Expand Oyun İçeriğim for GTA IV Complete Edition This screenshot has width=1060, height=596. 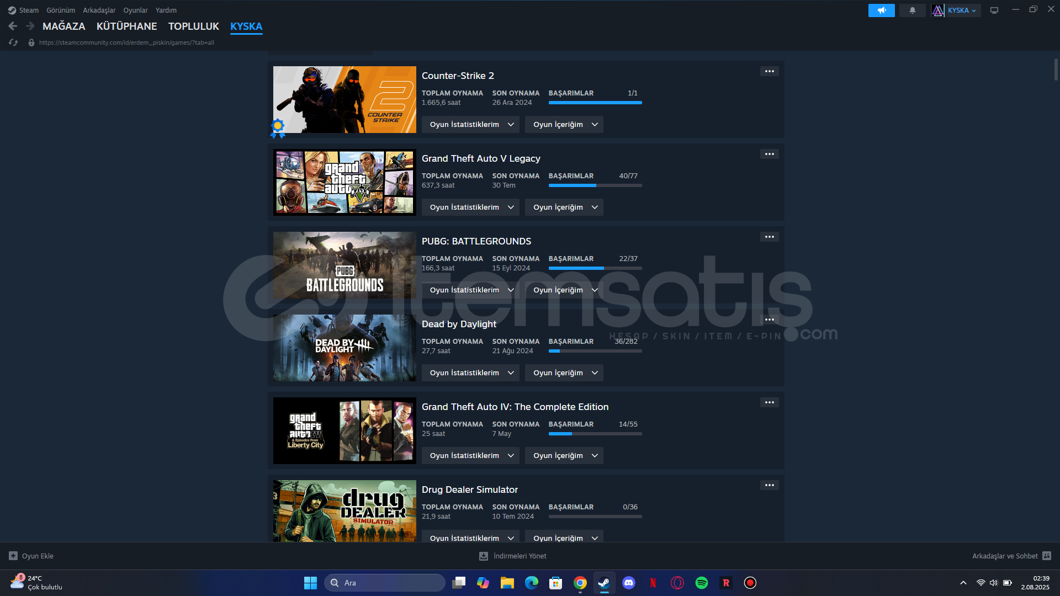[564, 455]
